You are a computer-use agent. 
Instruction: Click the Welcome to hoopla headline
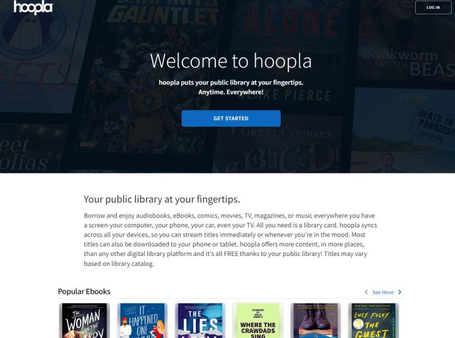[x=231, y=61]
